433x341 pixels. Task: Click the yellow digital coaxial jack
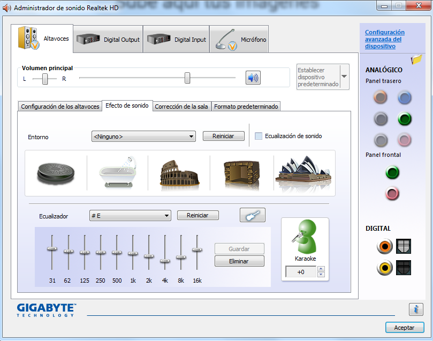coord(385,268)
